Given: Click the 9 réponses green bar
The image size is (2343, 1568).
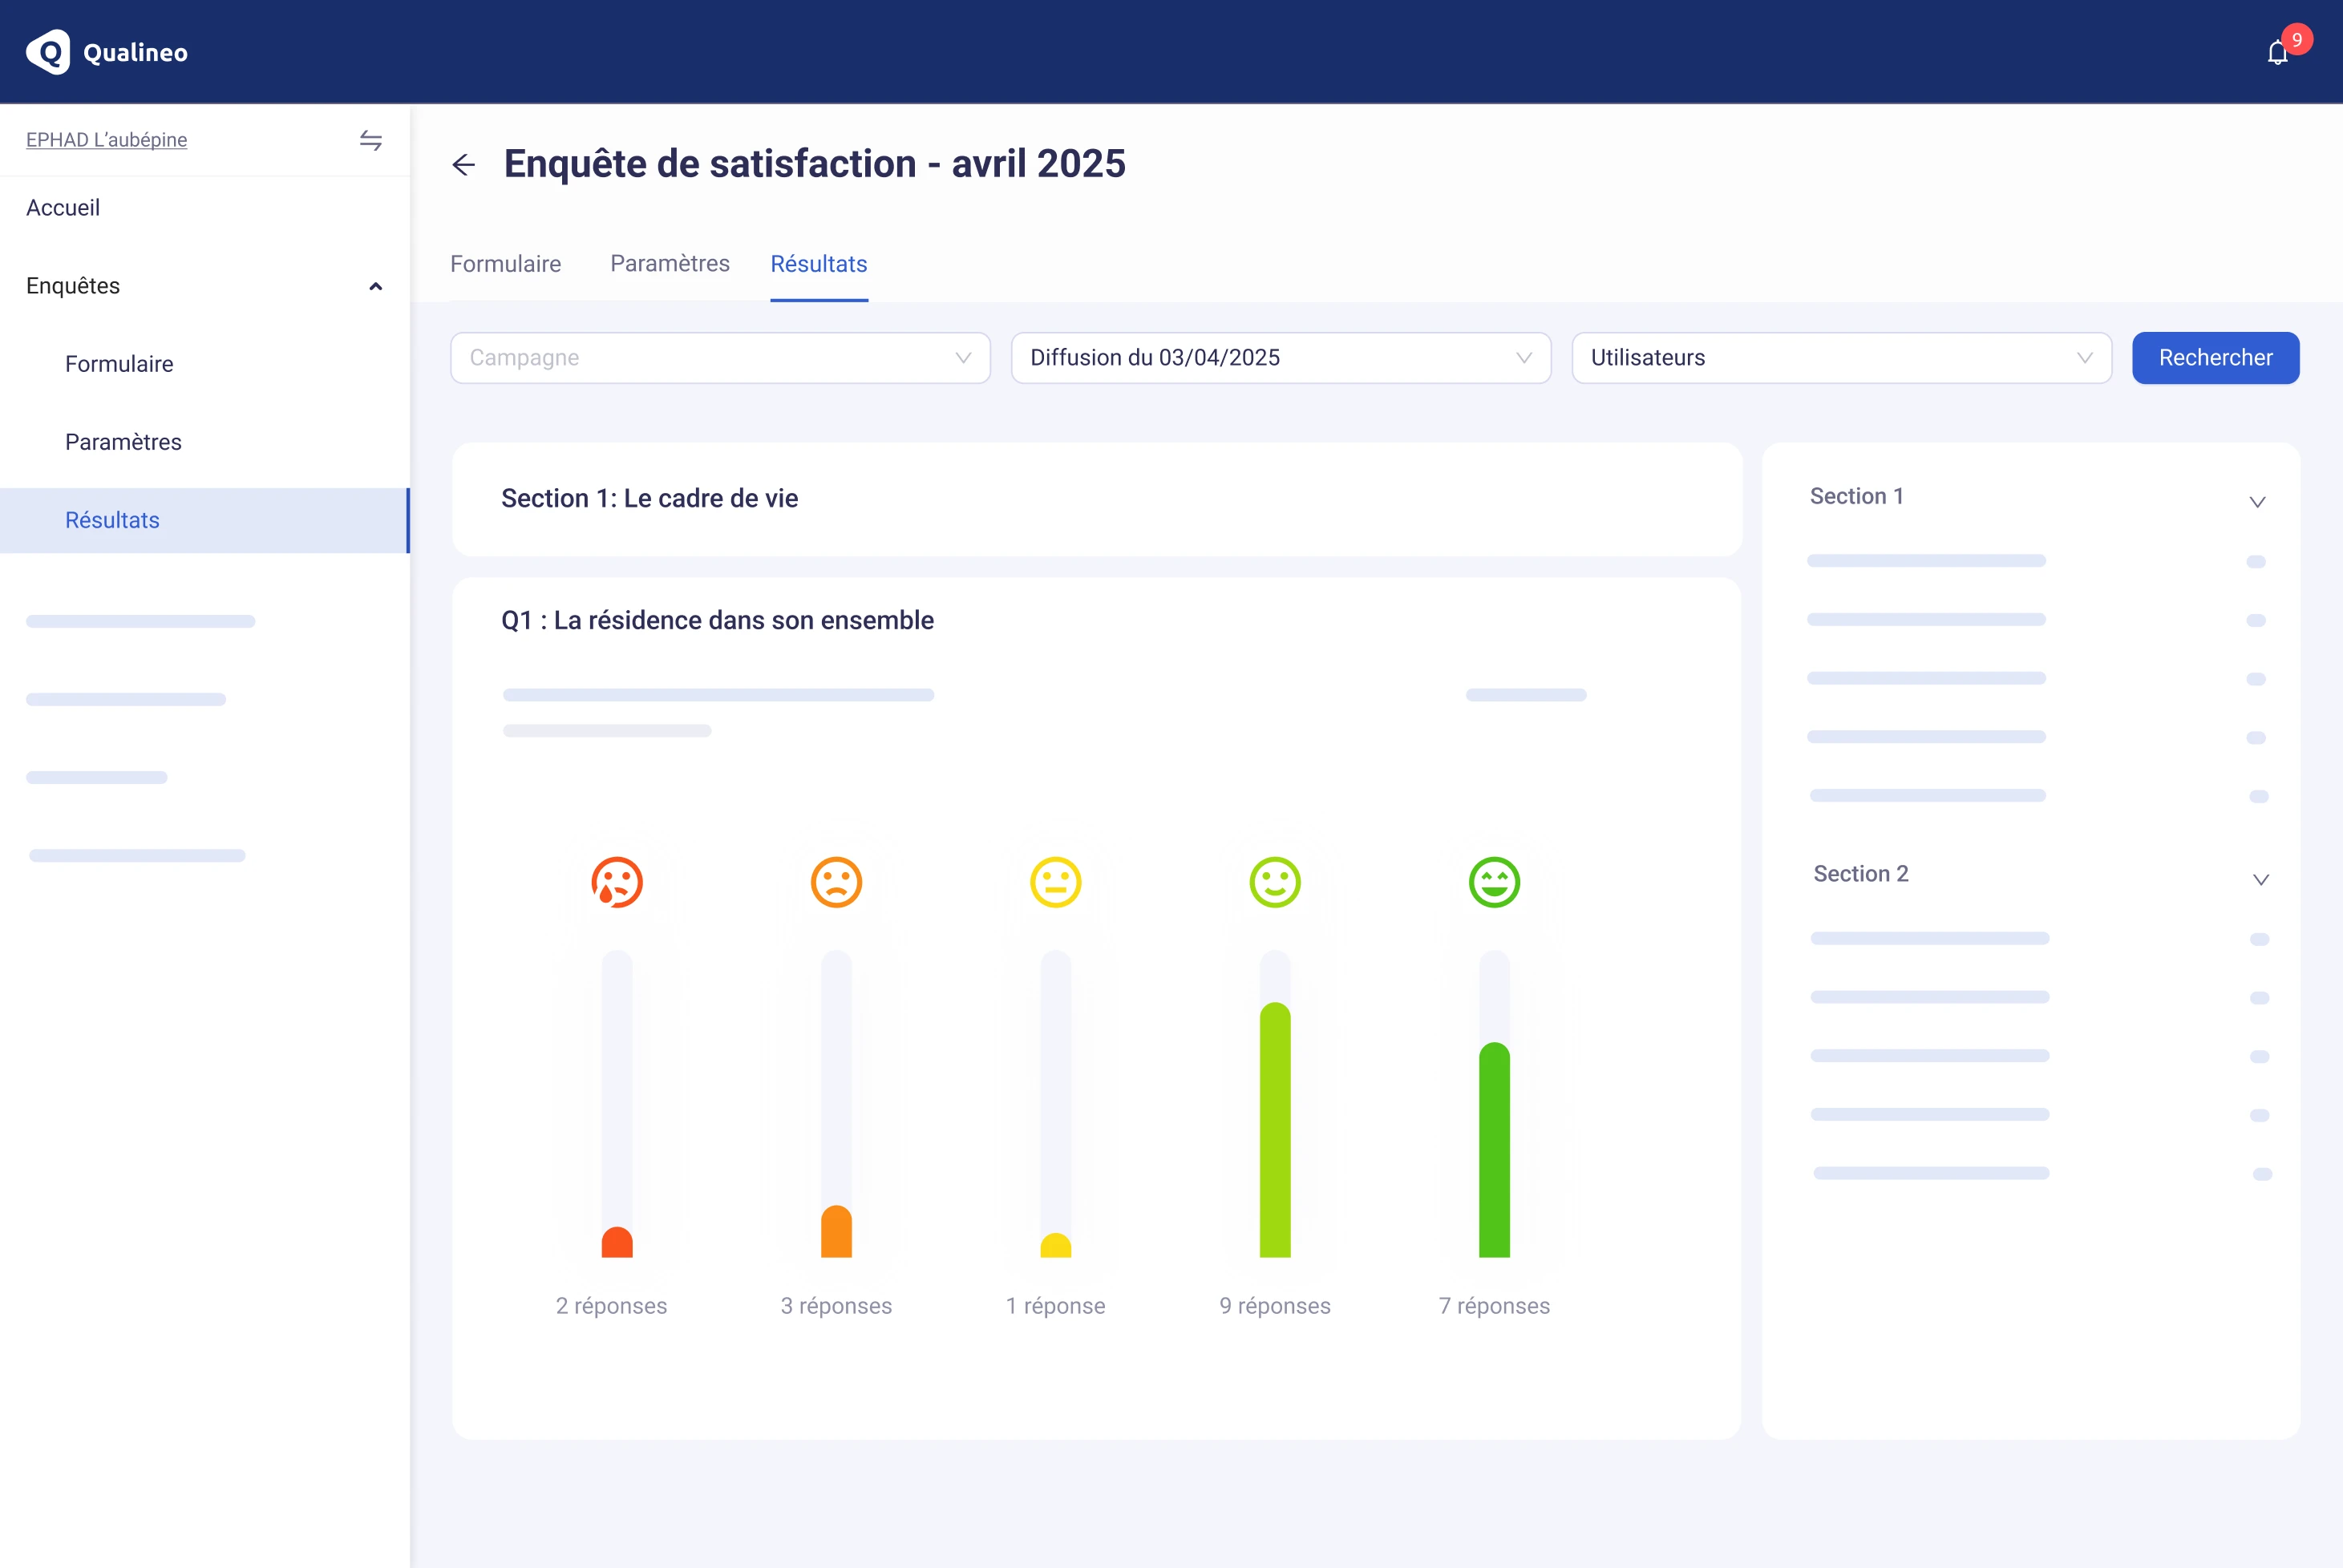Looking at the screenshot, I should [x=1275, y=1130].
